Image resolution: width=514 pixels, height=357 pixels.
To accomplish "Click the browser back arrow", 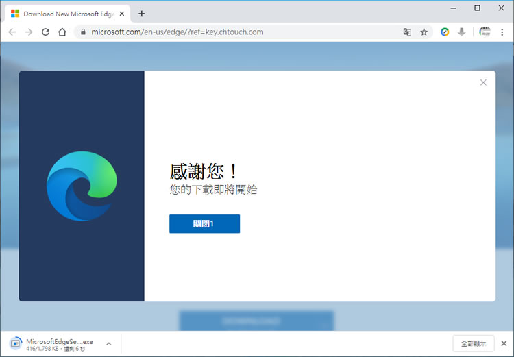I will tap(12, 32).
